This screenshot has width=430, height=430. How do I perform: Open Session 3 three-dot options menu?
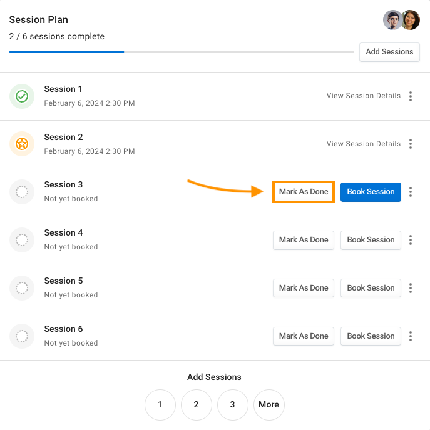pyautogui.click(x=411, y=192)
